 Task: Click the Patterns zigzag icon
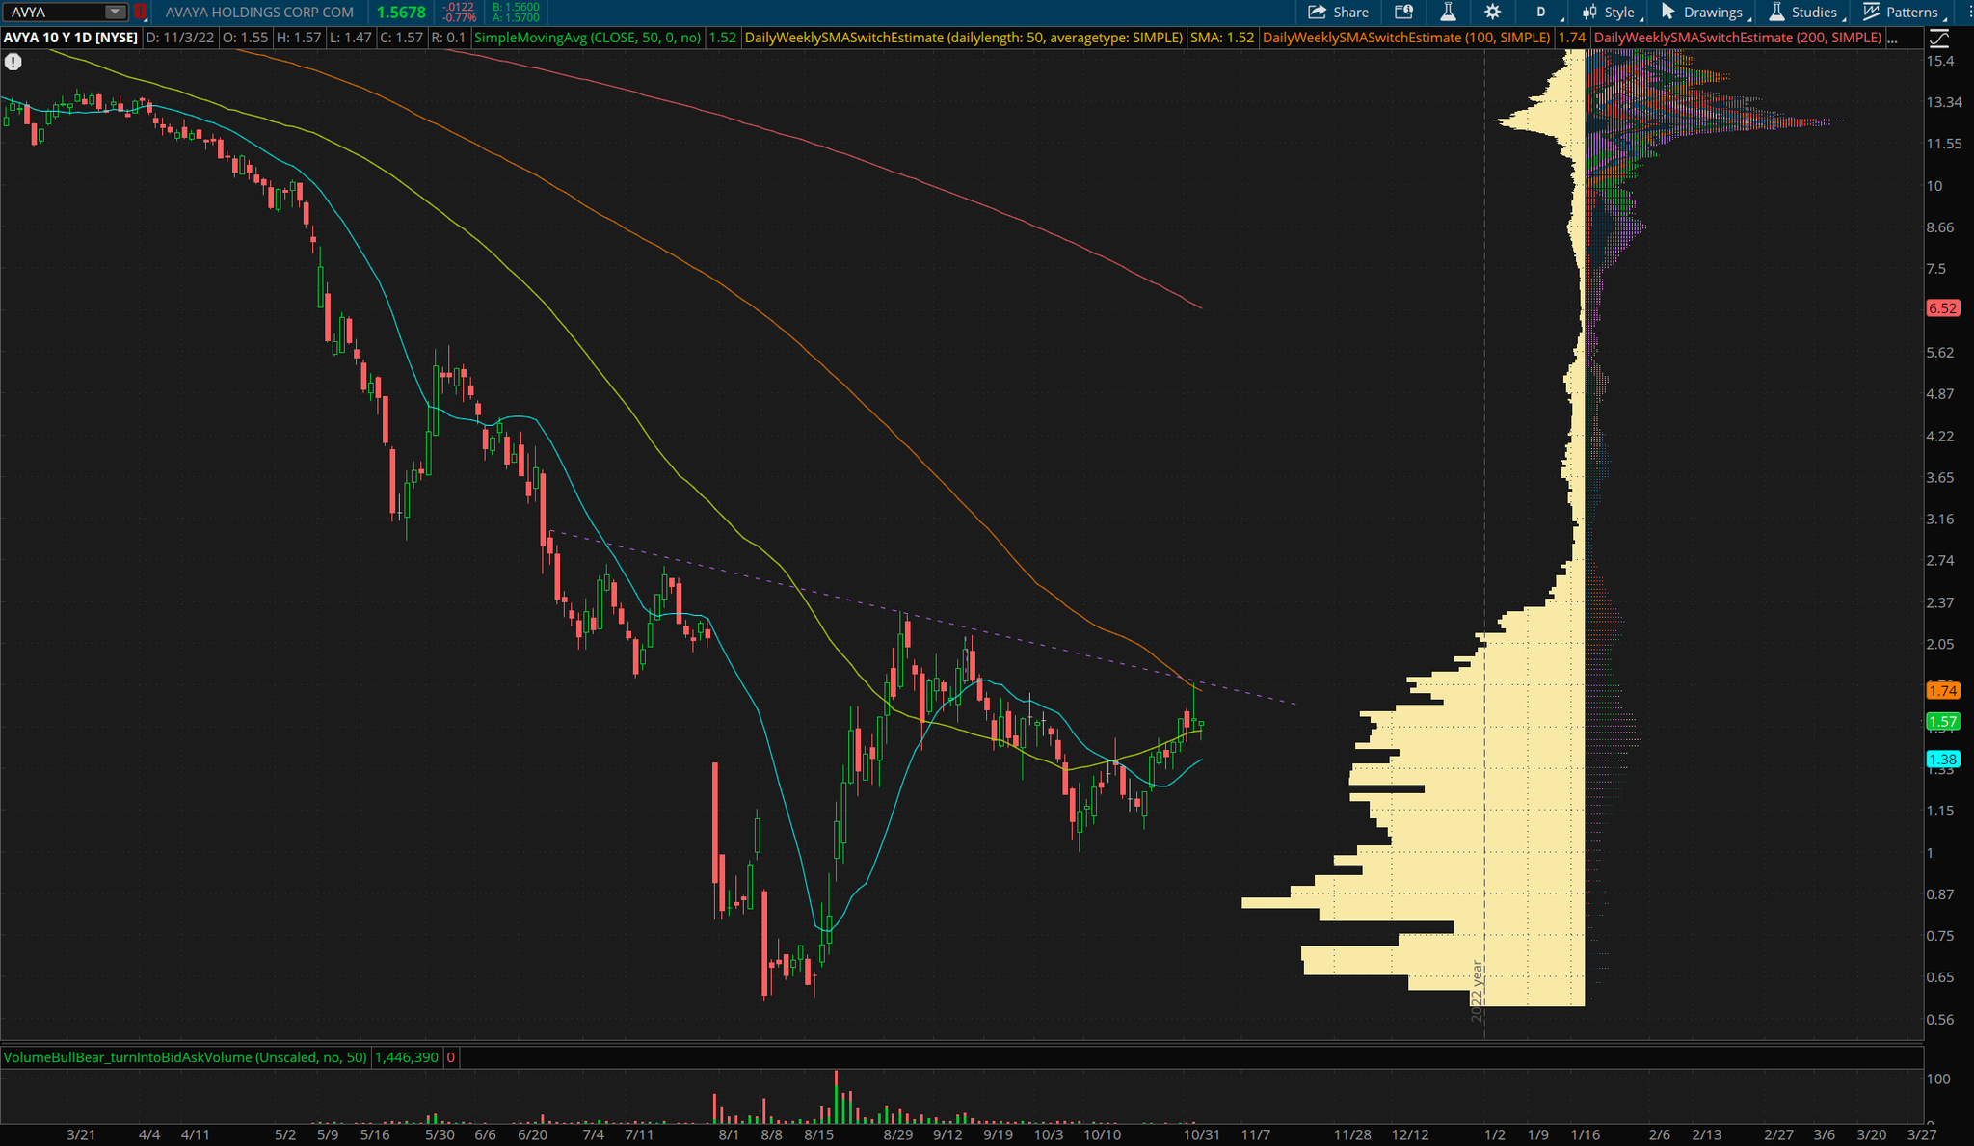1872,13
